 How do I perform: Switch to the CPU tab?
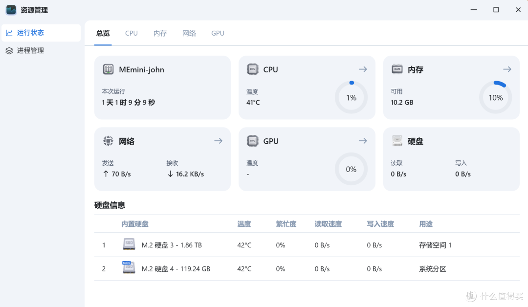point(132,33)
